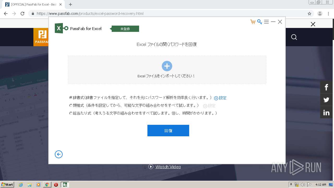Show hidden system tray icons
334x188 pixels.
point(291,185)
